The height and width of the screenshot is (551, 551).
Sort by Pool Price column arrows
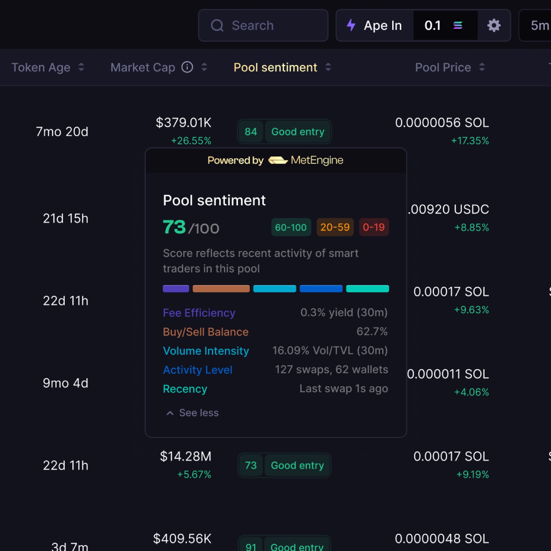482,67
